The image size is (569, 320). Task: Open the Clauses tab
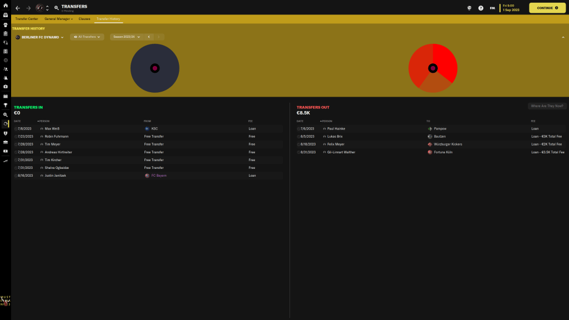pos(84,19)
